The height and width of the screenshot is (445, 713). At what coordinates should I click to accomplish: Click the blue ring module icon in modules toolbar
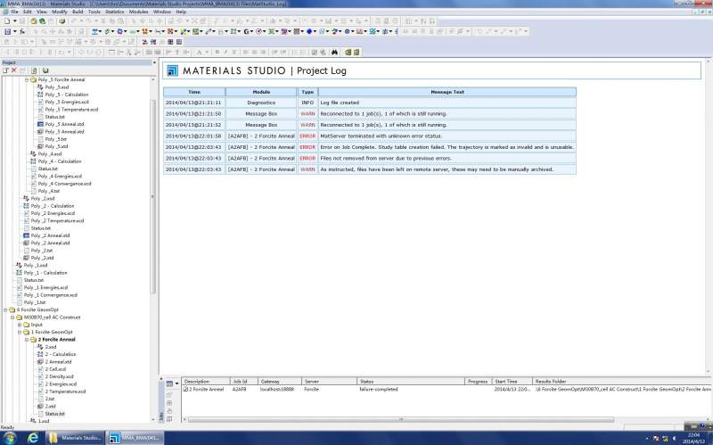click(x=347, y=31)
